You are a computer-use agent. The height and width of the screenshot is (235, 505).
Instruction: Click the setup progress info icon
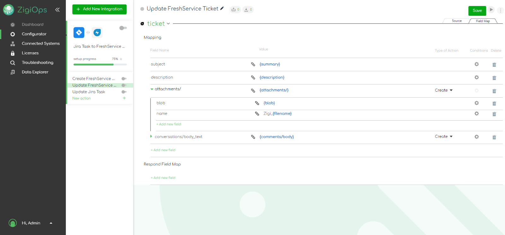click(x=121, y=59)
